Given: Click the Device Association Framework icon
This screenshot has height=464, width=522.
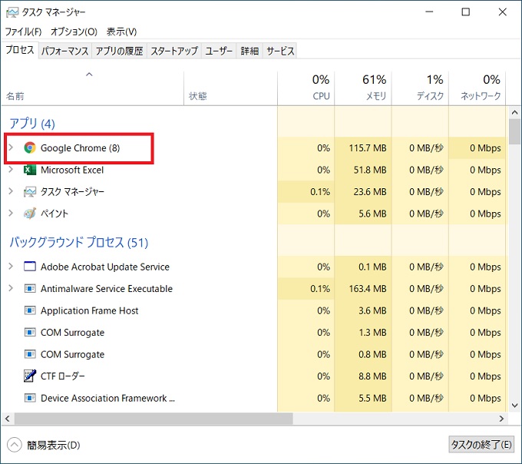Looking at the screenshot, I should (x=30, y=398).
